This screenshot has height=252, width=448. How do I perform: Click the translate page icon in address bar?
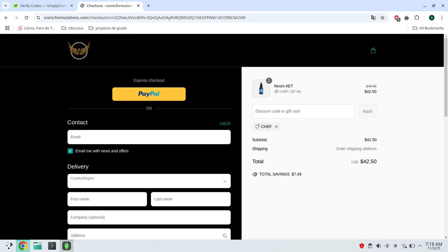(373, 18)
